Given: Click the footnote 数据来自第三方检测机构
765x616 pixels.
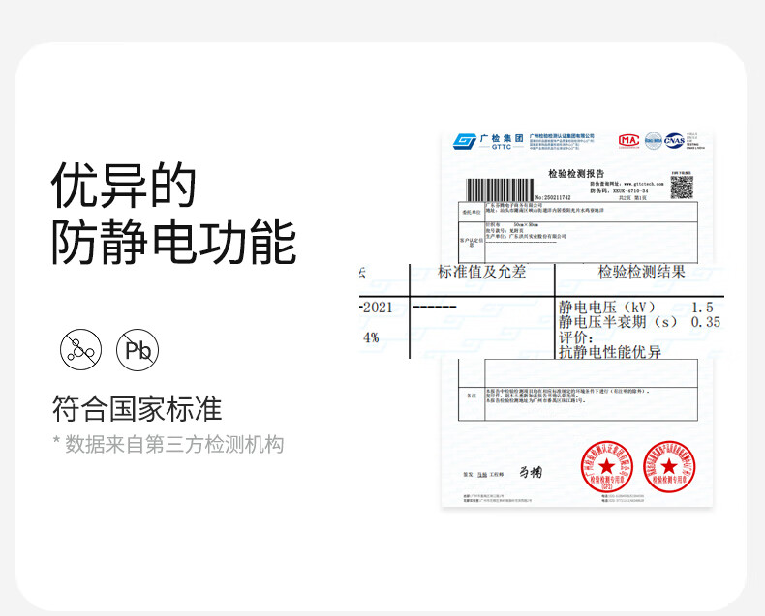Looking at the screenshot, I should click(x=174, y=445).
